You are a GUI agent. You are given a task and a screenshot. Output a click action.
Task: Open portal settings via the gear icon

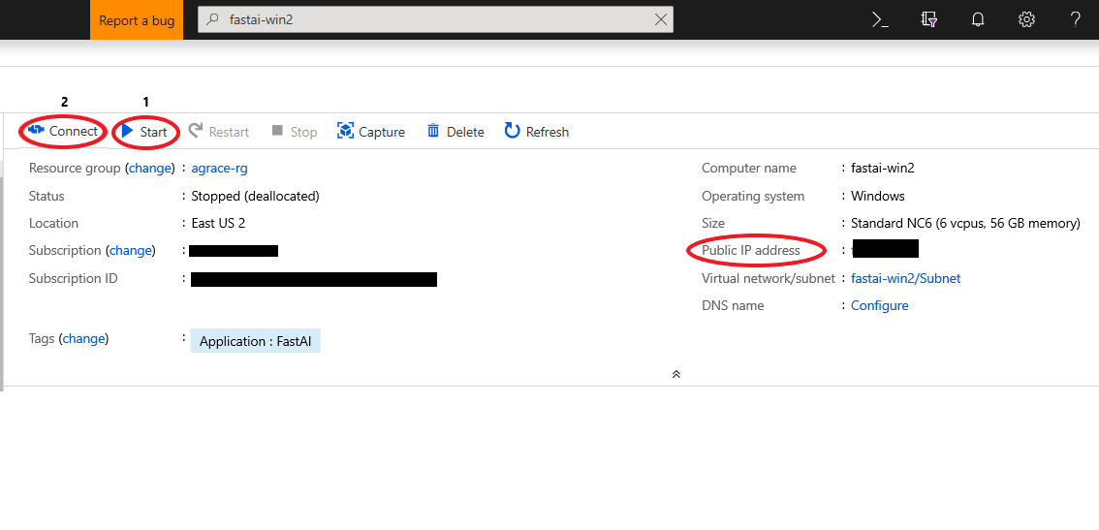[1026, 19]
